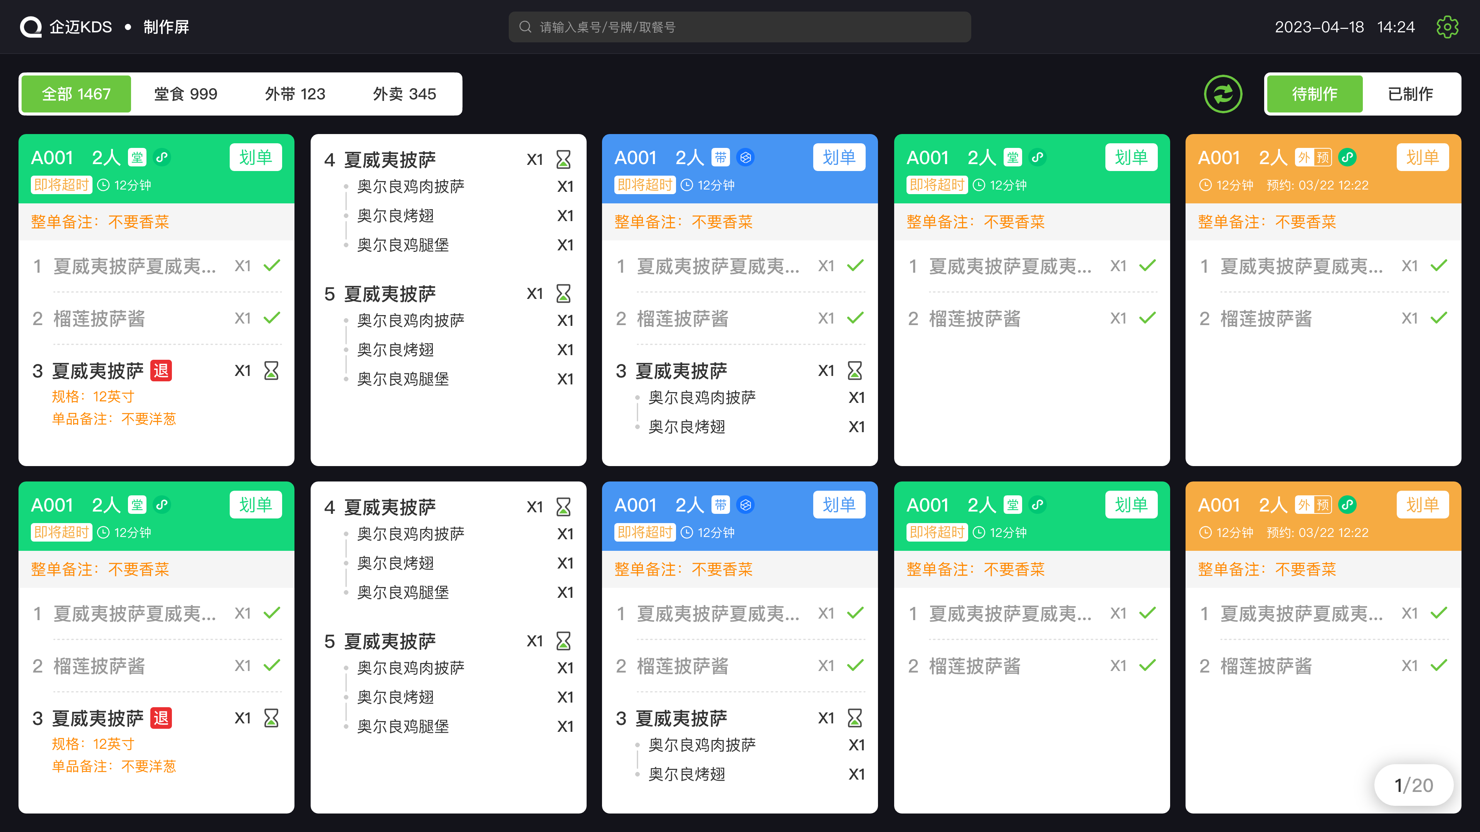Click 即将超时 tag on top-left green card
Viewport: 1480px width, 832px height.
[x=62, y=185]
